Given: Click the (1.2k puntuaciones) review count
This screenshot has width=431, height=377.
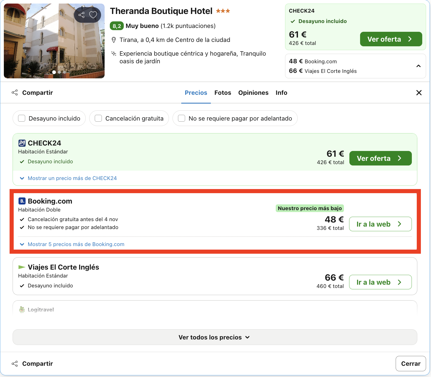Looking at the screenshot, I should coord(188,26).
